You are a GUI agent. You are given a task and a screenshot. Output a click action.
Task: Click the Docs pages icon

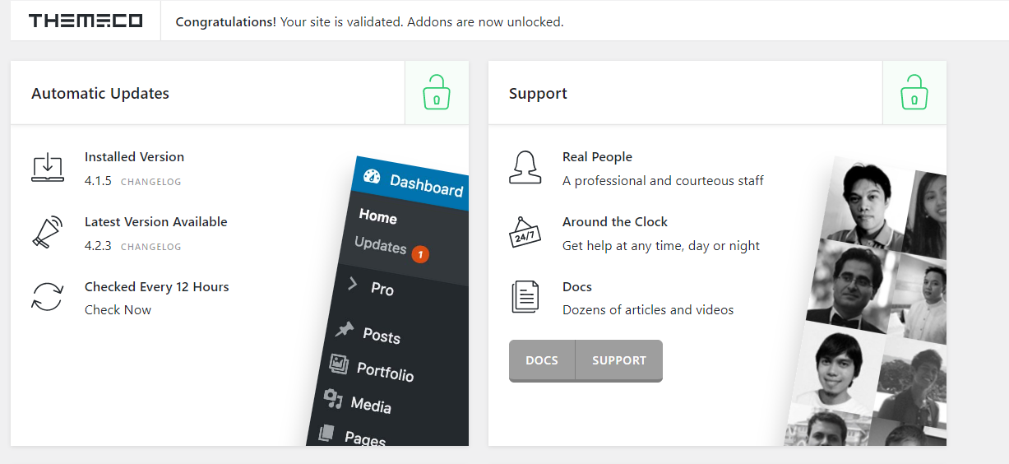525,297
